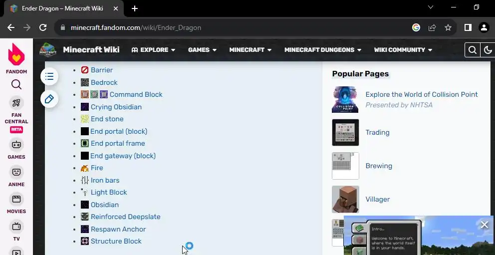Open browser profile avatar
The width and height of the screenshot is (495, 255).
click(484, 28)
